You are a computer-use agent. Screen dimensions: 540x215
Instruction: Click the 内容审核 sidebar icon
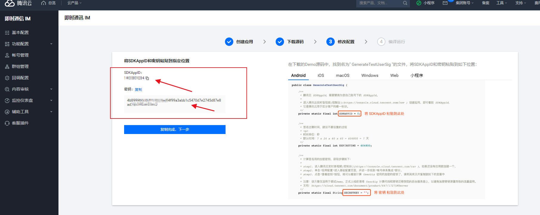tap(7, 89)
